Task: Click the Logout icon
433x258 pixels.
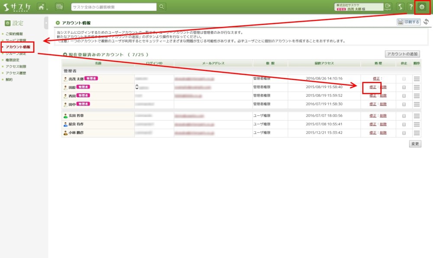Action: (x=388, y=6)
